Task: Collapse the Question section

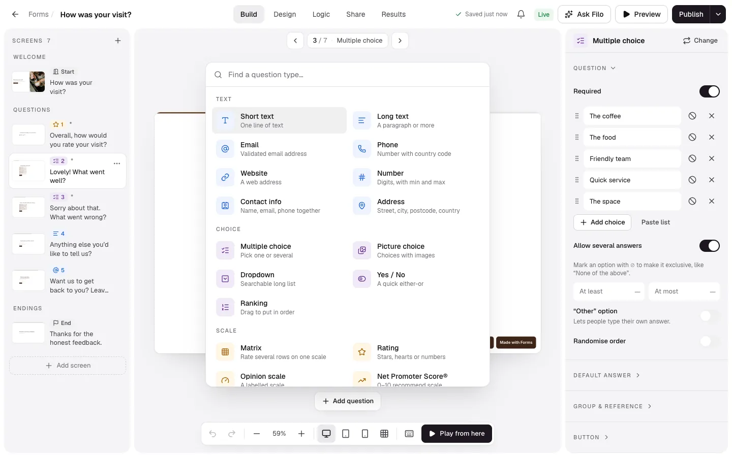Action: [x=594, y=68]
